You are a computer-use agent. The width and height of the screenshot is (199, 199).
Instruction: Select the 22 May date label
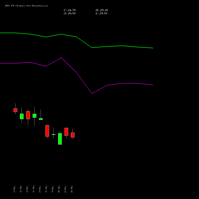coord(72,189)
